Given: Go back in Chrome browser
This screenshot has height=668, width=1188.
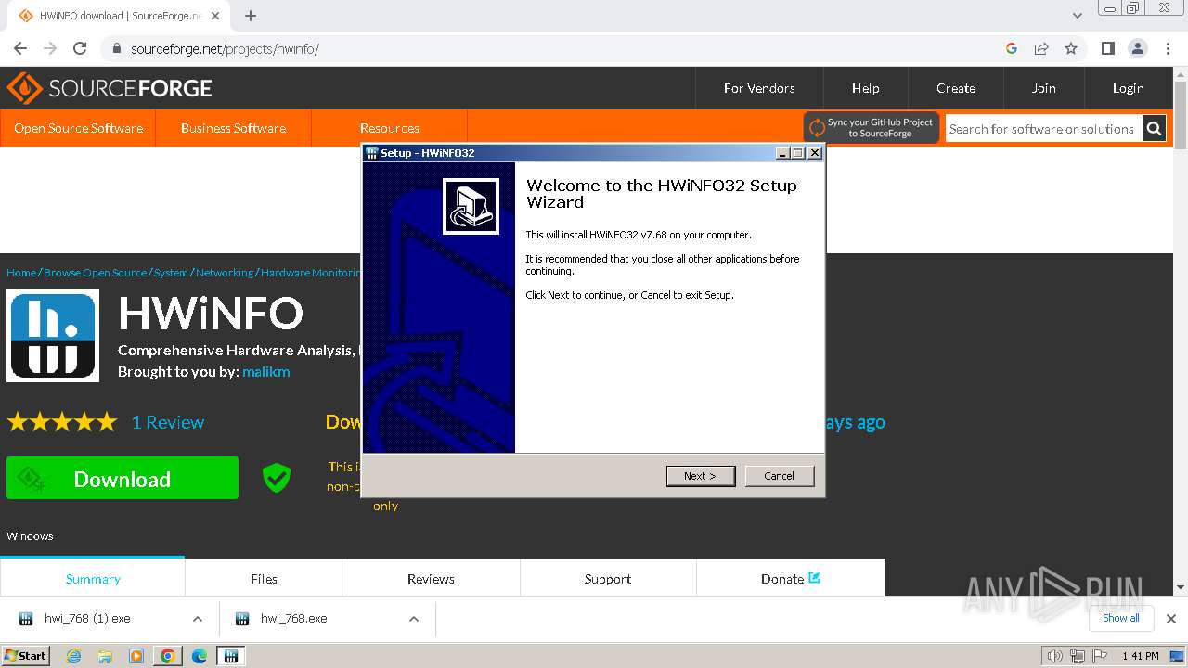Looking at the screenshot, I should pos(20,48).
